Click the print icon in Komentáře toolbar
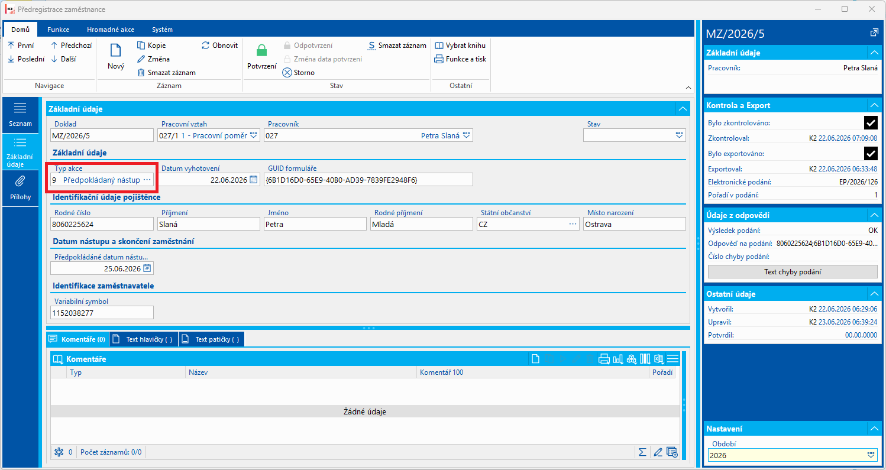 [x=604, y=359]
